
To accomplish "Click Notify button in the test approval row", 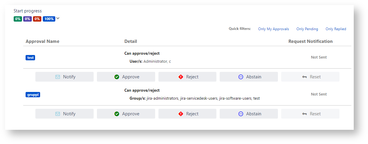I will tap(65, 77).
